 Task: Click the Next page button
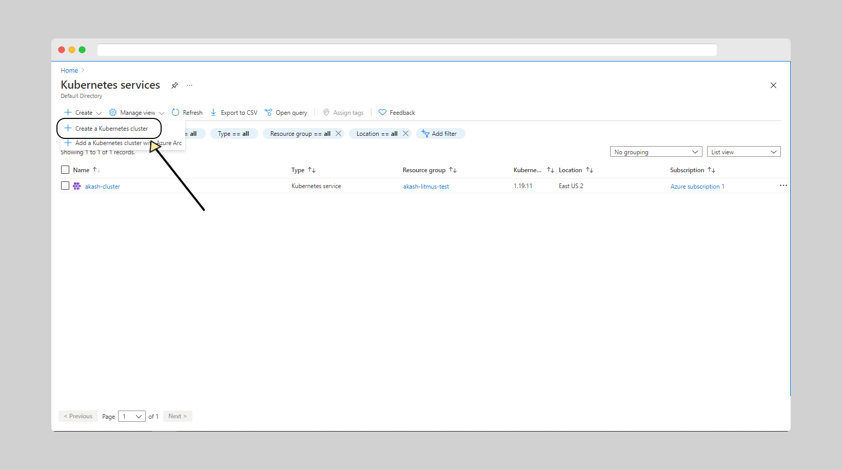pos(178,416)
